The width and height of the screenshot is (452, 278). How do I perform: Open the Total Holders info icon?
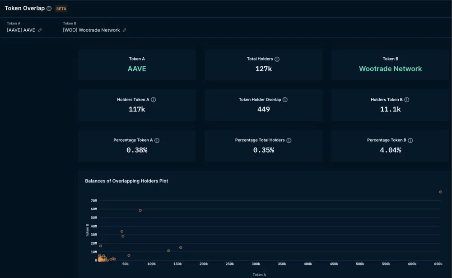277,59
